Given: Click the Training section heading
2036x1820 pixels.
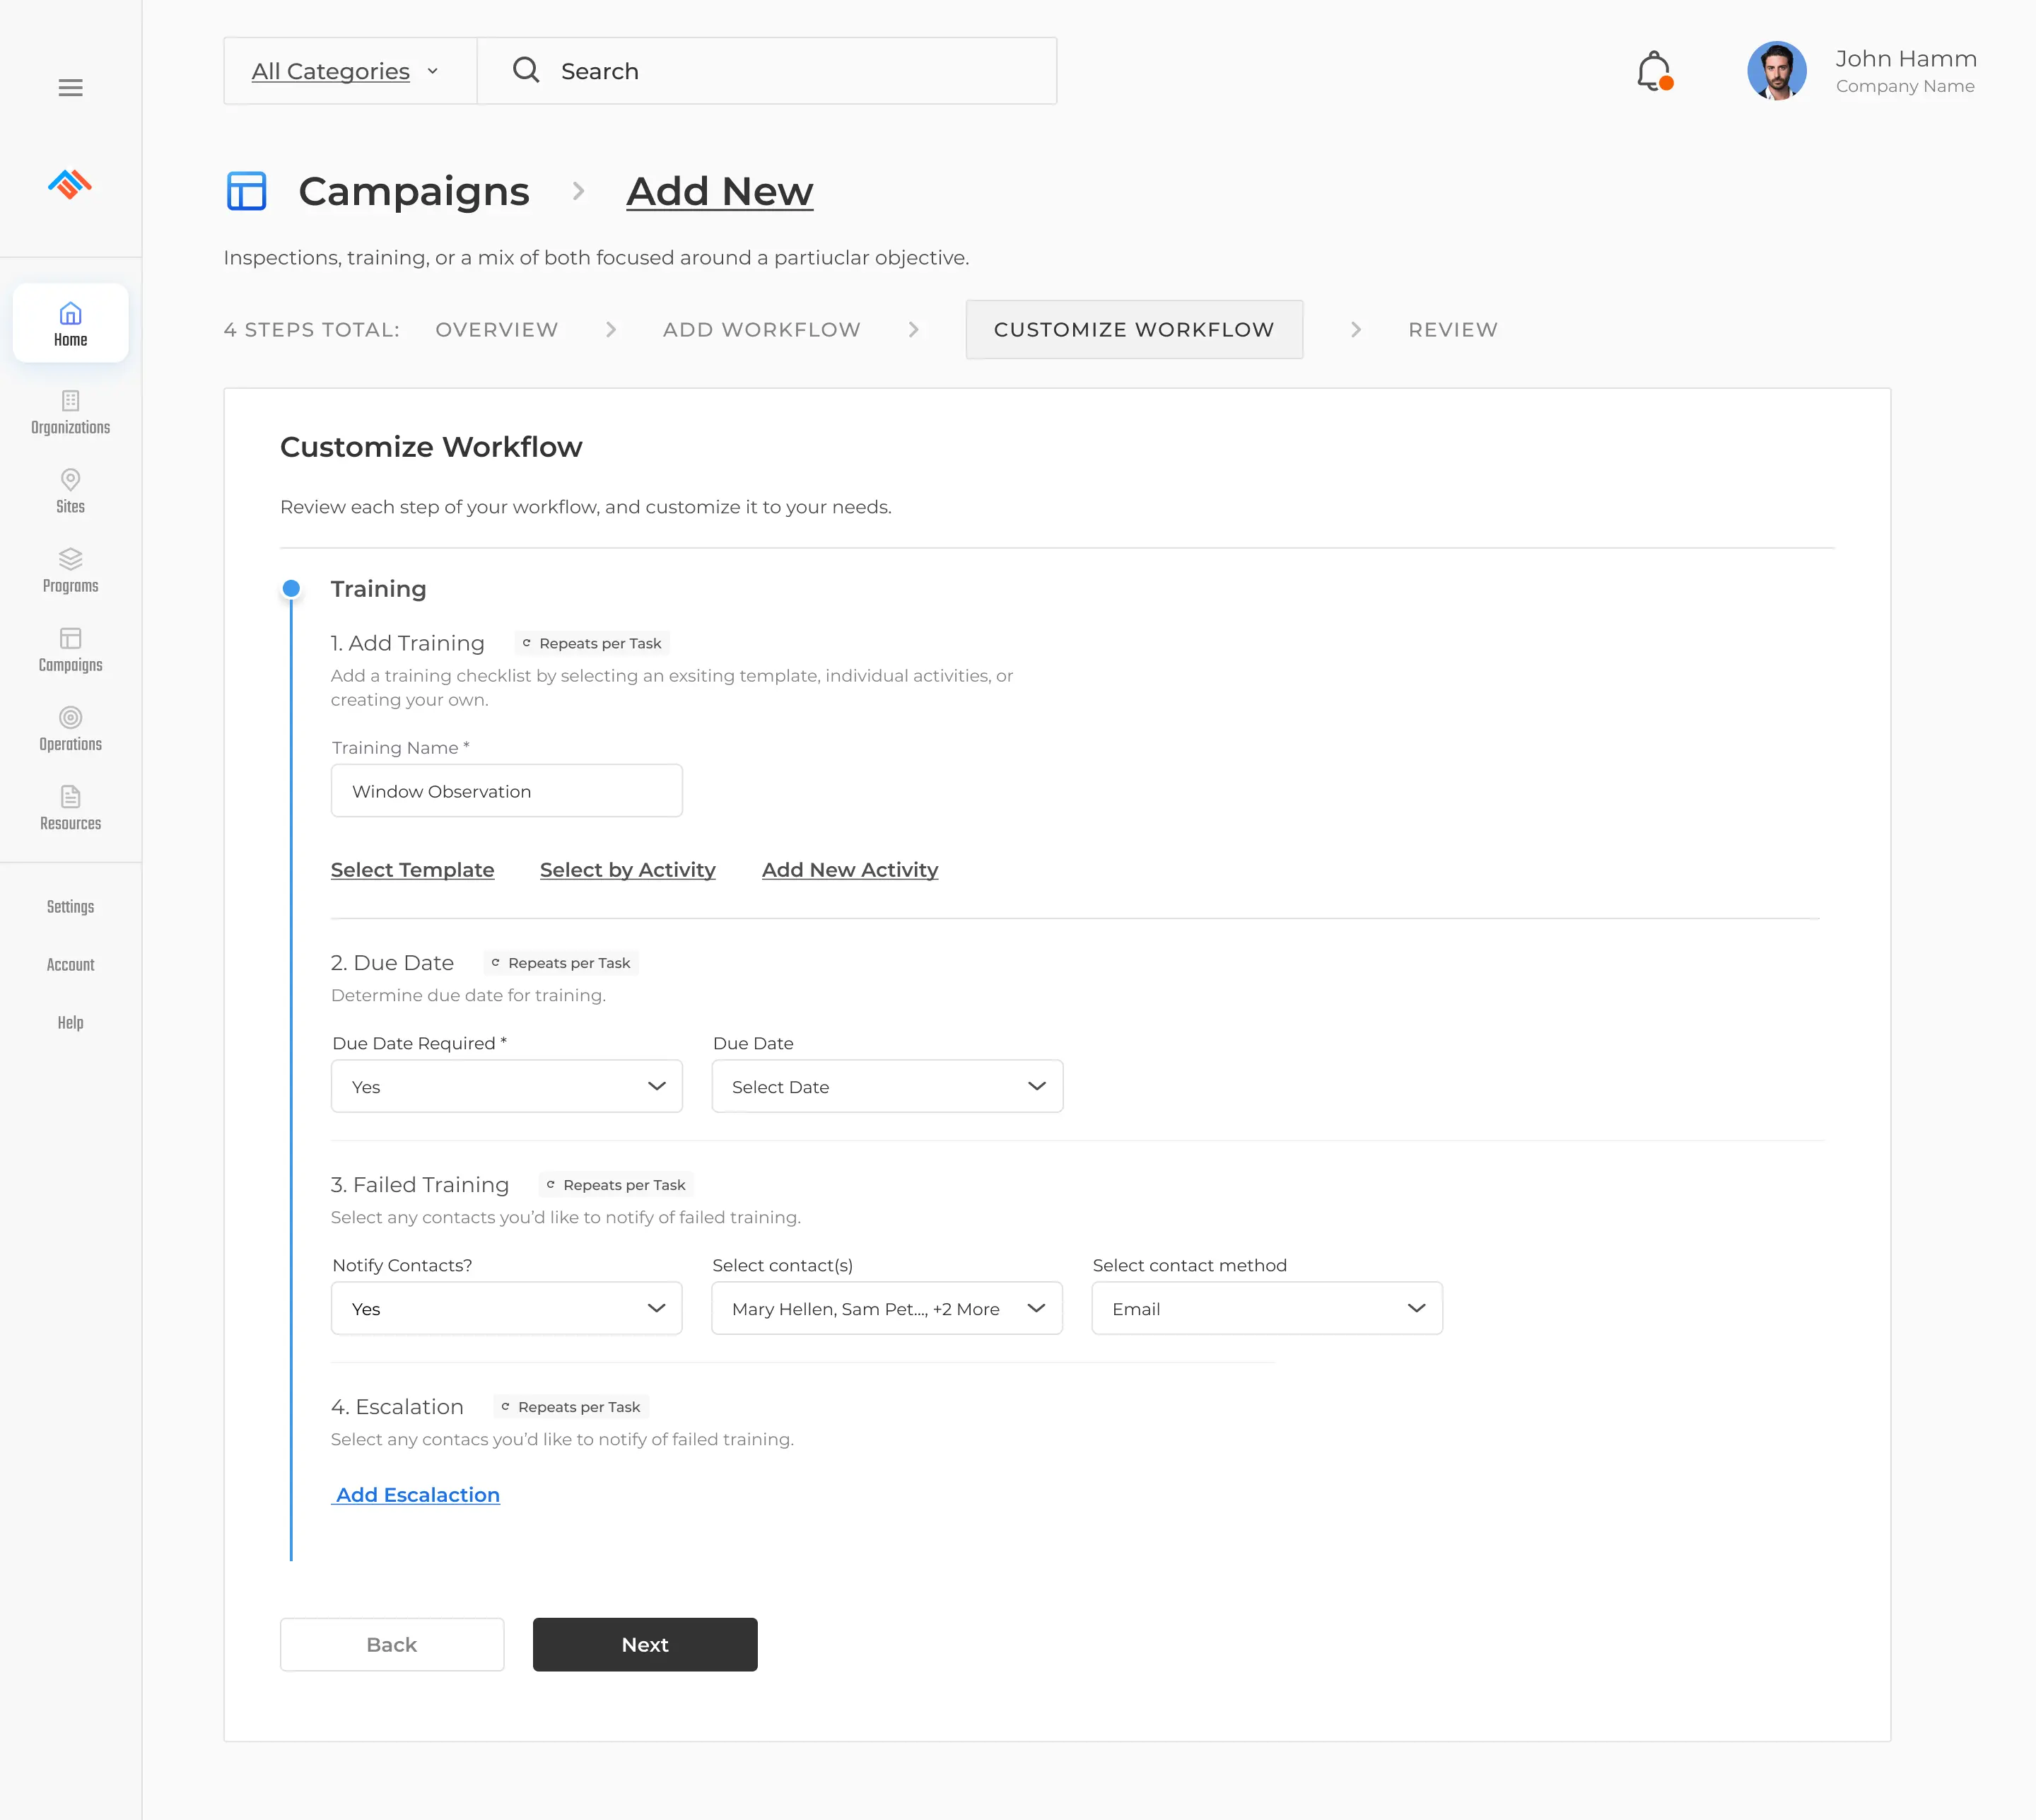Looking at the screenshot, I should point(379,589).
